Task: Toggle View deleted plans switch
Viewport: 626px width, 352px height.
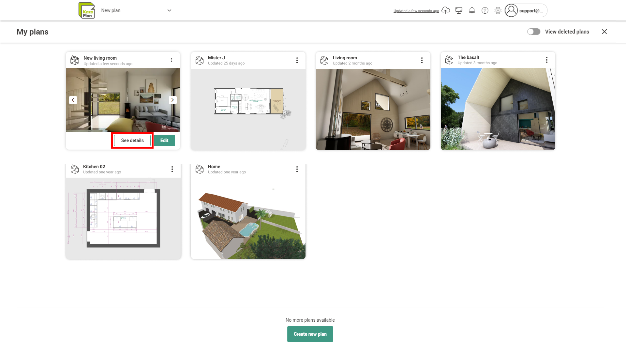Action: (534, 32)
